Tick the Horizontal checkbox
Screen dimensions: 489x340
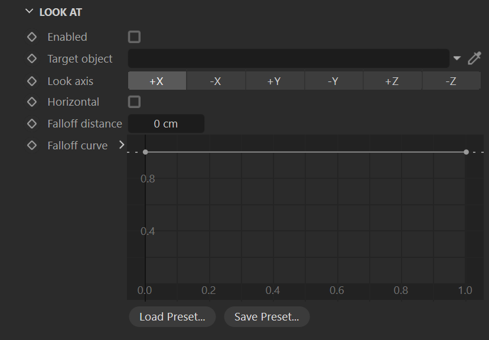135,102
